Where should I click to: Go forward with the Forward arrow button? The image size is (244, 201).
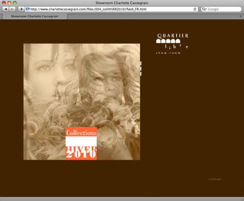click(x=12, y=9)
